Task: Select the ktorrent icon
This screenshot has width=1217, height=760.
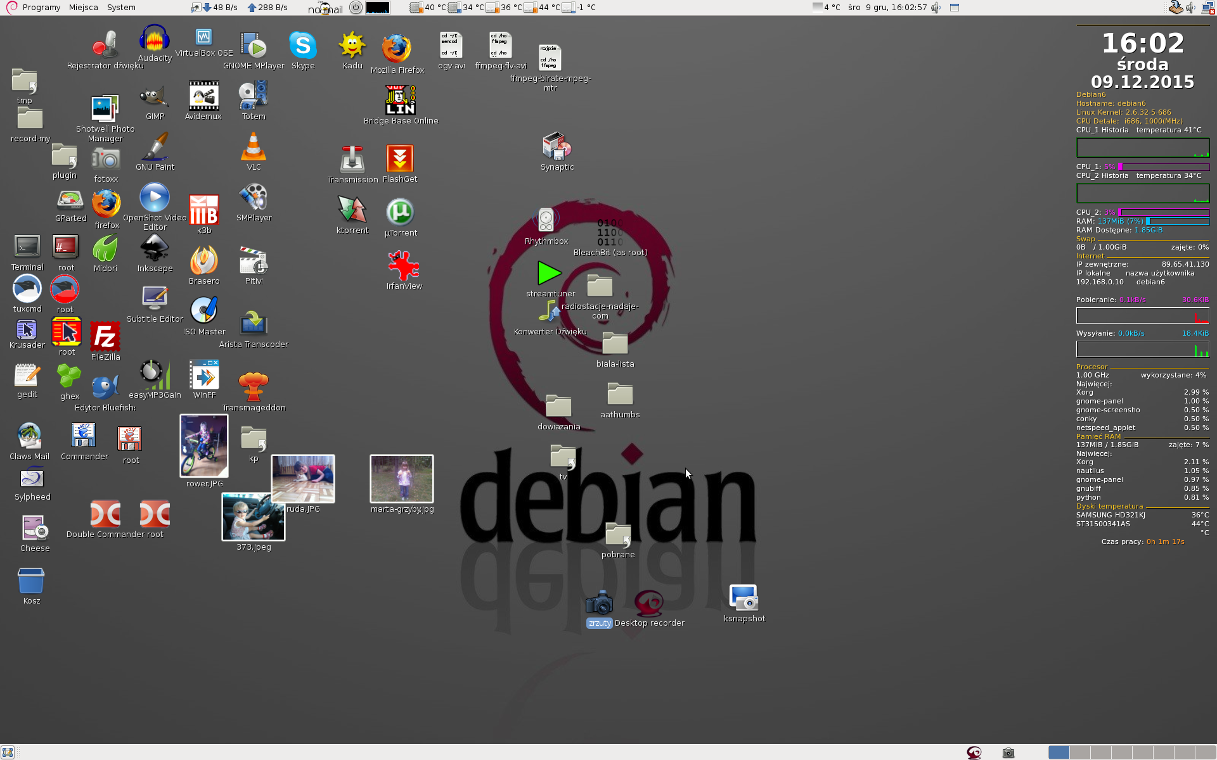Action: click(352, 210)
